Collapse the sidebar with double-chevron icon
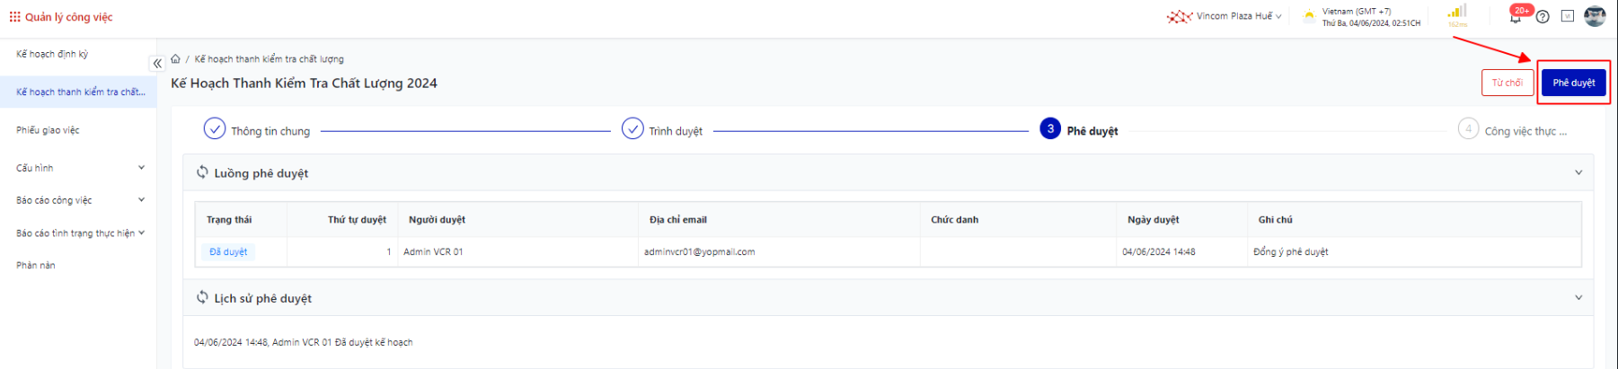 click(157, 64)
